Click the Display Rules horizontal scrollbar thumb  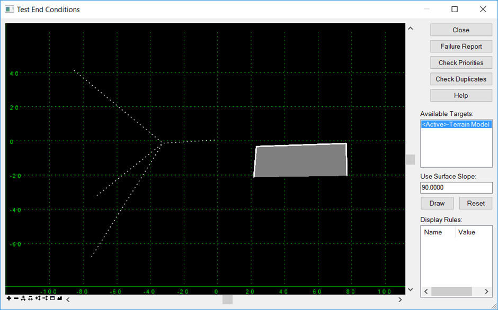click(x=451, y=291)
